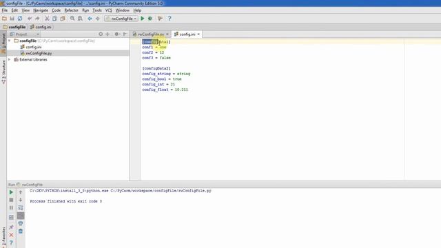The image size is (441, 248).
Task: Click the Restore Layout icon in Run panel
Action: [11, 218]
